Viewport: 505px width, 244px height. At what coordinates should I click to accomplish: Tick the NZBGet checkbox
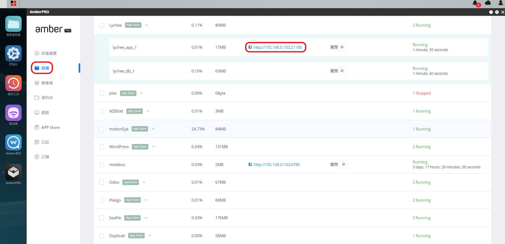point(102,111)
